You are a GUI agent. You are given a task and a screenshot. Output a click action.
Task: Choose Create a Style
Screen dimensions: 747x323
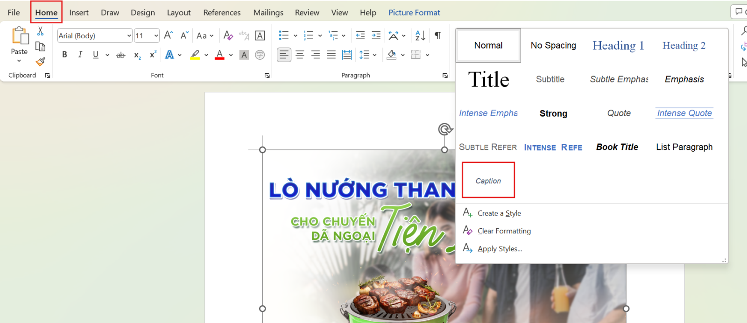[499, 213]
